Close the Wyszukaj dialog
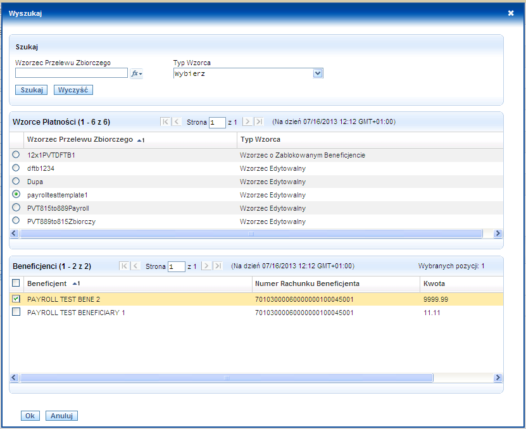The width and height of the screenshot is (526, 429). point(511,13)
